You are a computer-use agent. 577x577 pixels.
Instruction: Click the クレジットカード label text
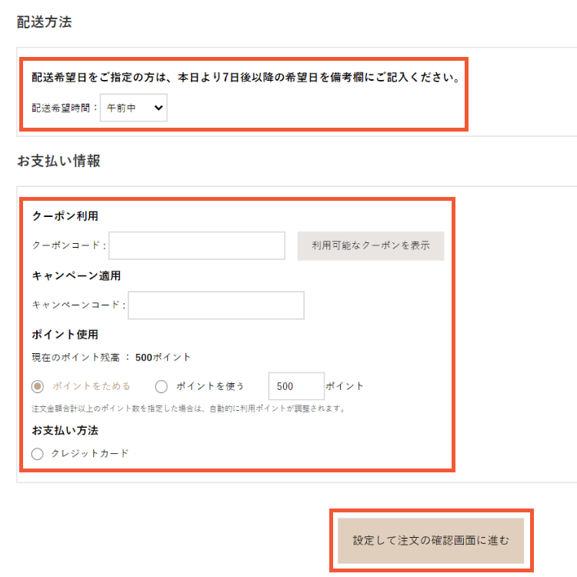(90, 454)
